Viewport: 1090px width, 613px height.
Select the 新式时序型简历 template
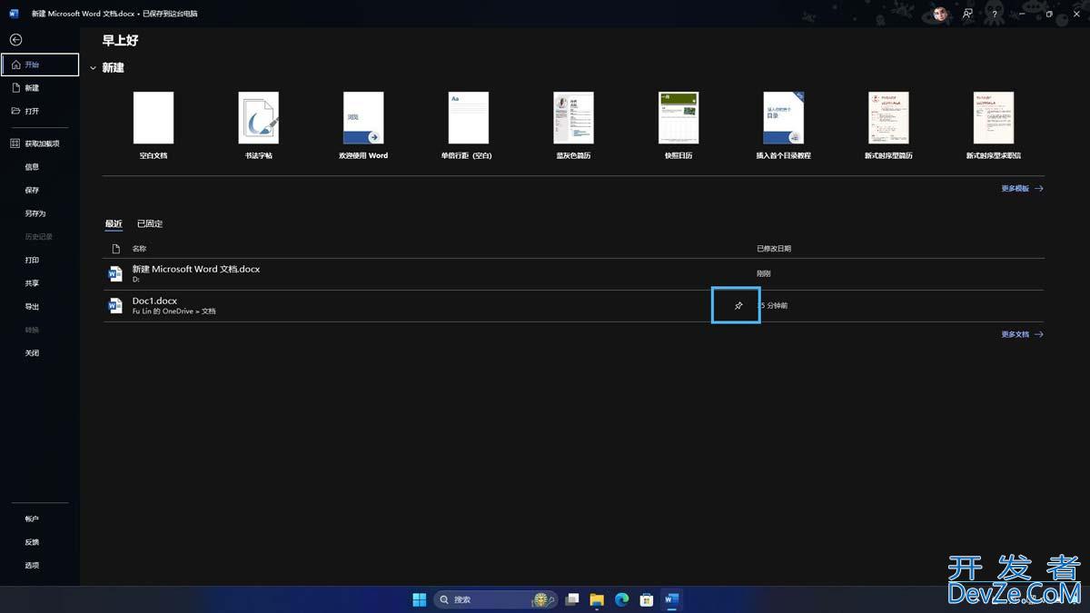pyautogui.click(x=888, y=125)
